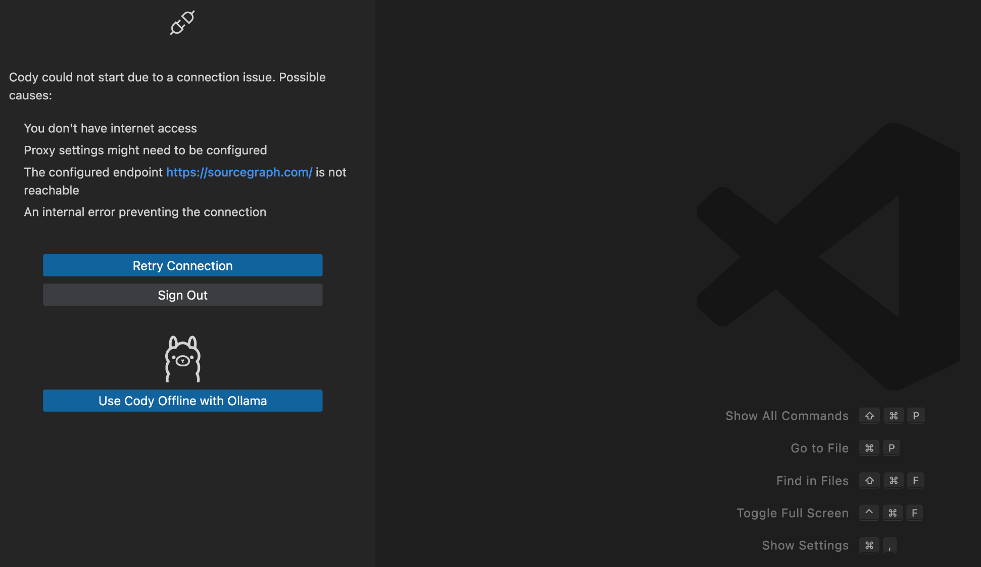Click the 'You don't have internet access' text
The image size is (981, 567).
point(110,128)
